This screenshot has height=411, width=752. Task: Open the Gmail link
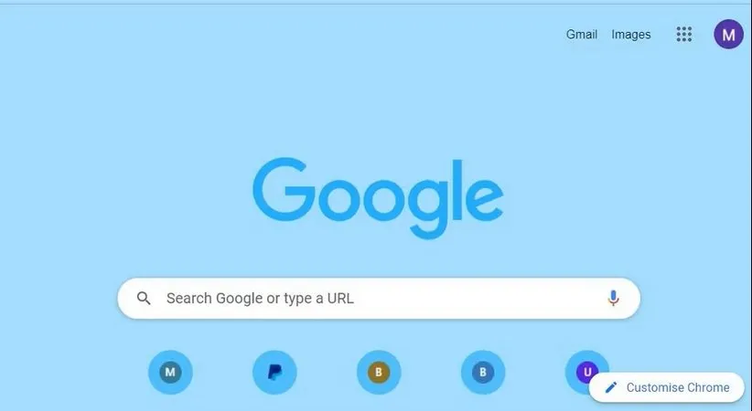pyautogui.click(x=582, y=35)
